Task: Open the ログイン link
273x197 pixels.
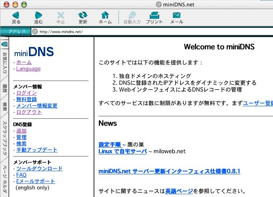Action: 27,93
